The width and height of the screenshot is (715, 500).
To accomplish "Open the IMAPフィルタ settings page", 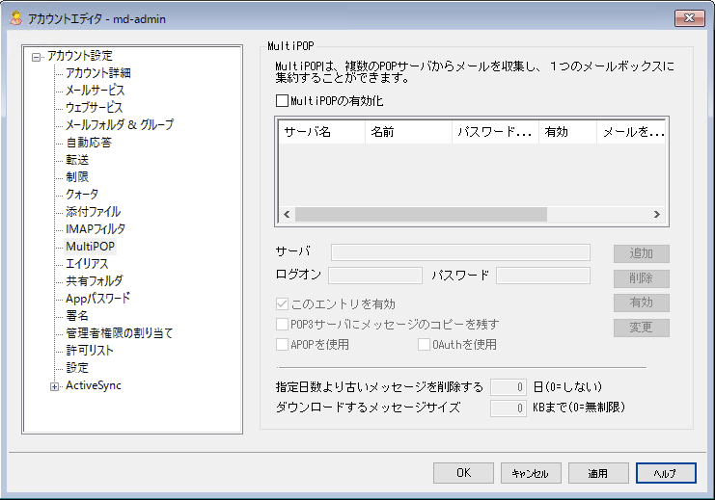I will 95,228.
